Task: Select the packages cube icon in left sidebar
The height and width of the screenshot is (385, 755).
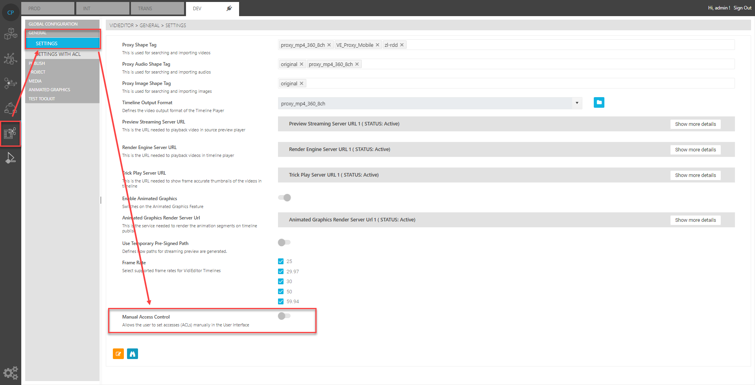Action: pyautogui.click(x=11, y=33)
